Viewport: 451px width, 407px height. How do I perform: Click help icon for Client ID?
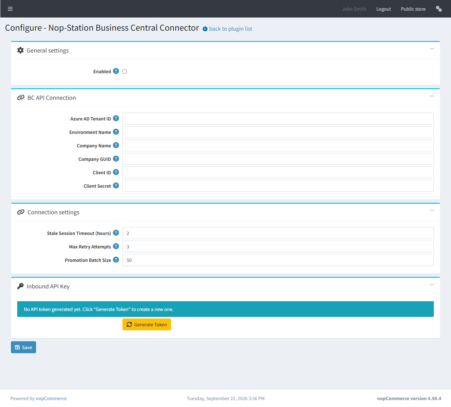[x=116, y=172]
